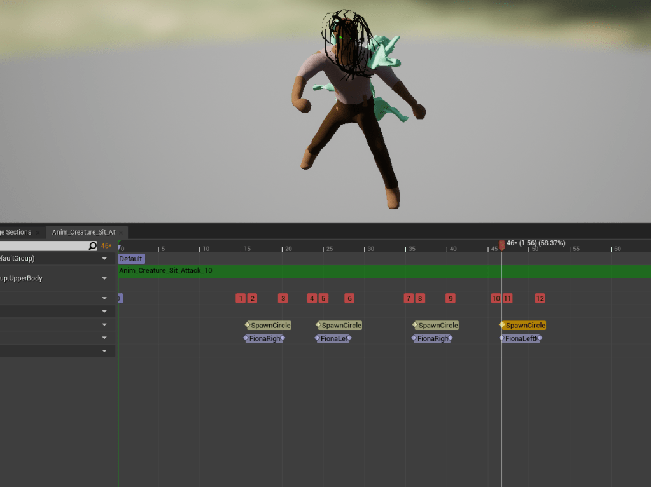Close the Anim_Creature_Sit_At tab

tap(121, 233)
